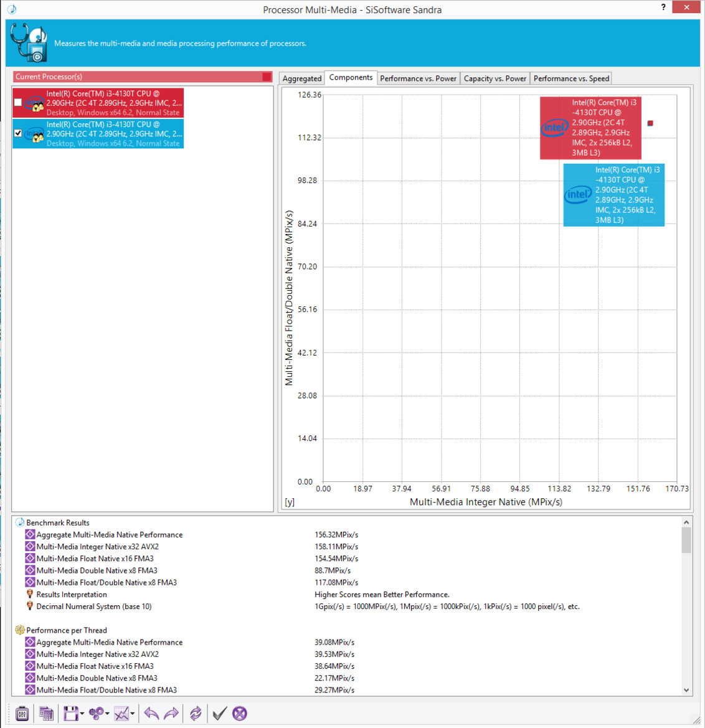Click the floppy disk save icon

coord(70,713)
